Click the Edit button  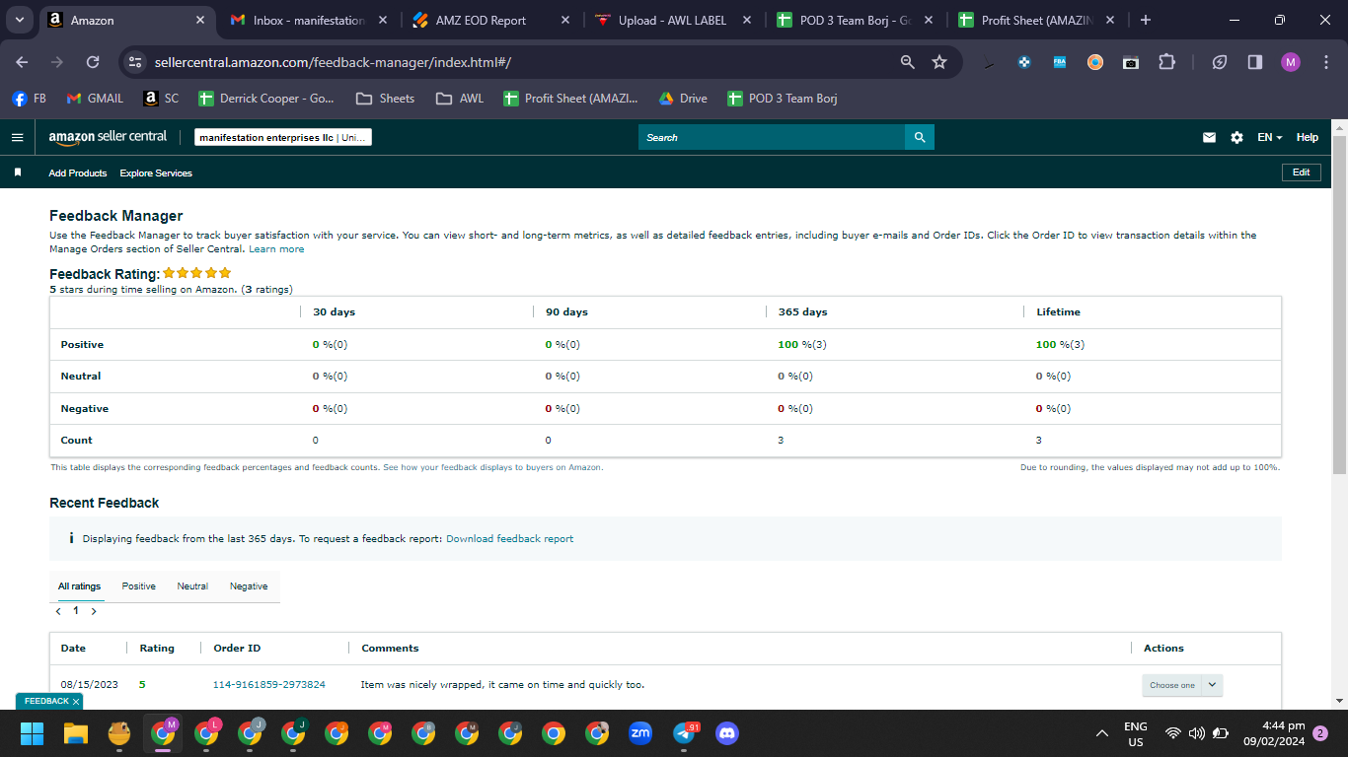1301,172
